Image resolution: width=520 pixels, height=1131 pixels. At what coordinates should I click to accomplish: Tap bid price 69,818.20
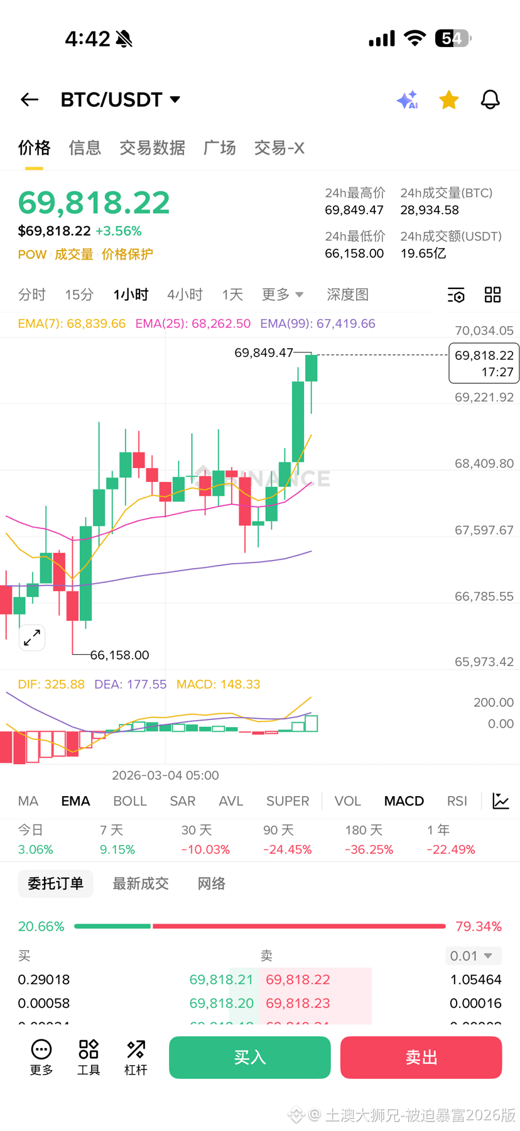click(x=221, y=1003)
